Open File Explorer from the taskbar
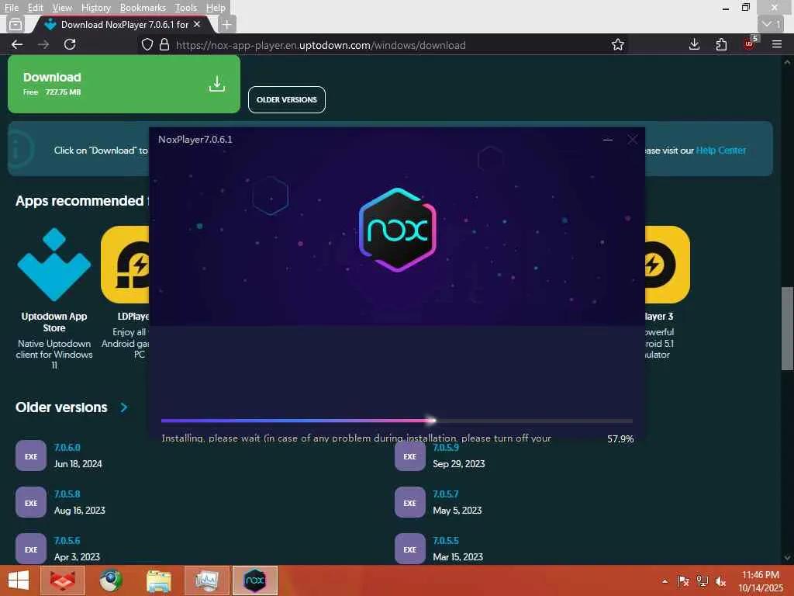Image resolution: width=794 pixels, height=596 pixels. 158,580
